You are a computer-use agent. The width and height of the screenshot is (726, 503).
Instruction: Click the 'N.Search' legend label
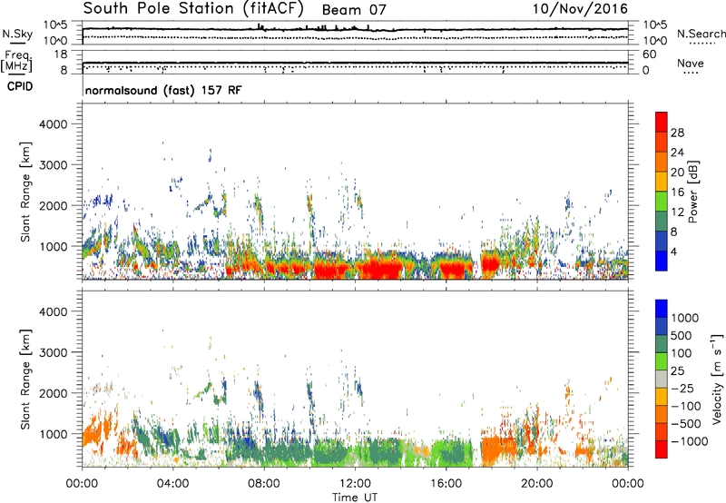pos(701,34)
